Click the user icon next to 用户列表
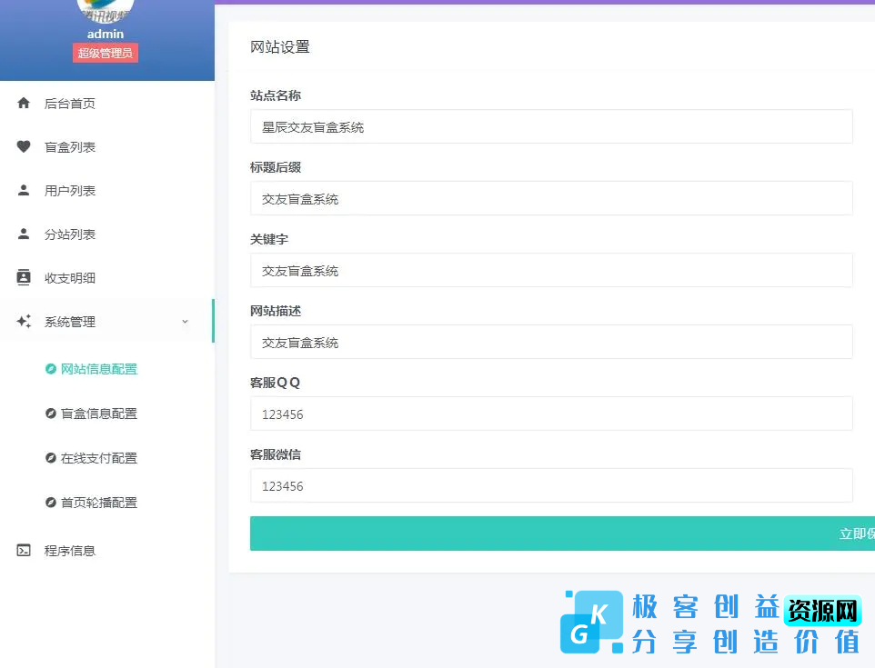The height and width of the screenshot is (668, 875). pyautogui.click(x=24, y=190)
